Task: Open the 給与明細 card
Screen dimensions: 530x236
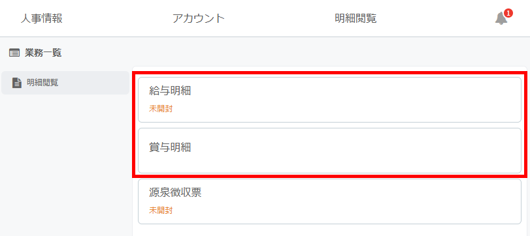Action: 329,100
